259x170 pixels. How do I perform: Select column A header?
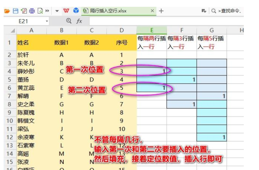point(31,30)
